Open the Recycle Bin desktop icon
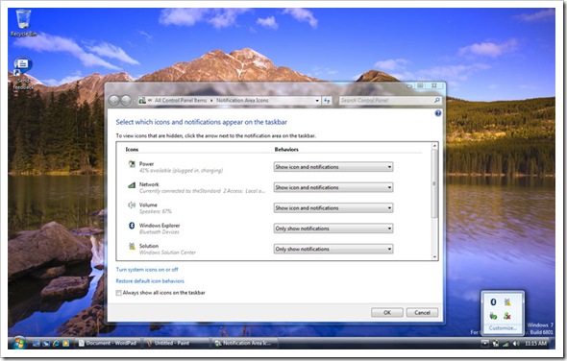 point(23,22)
